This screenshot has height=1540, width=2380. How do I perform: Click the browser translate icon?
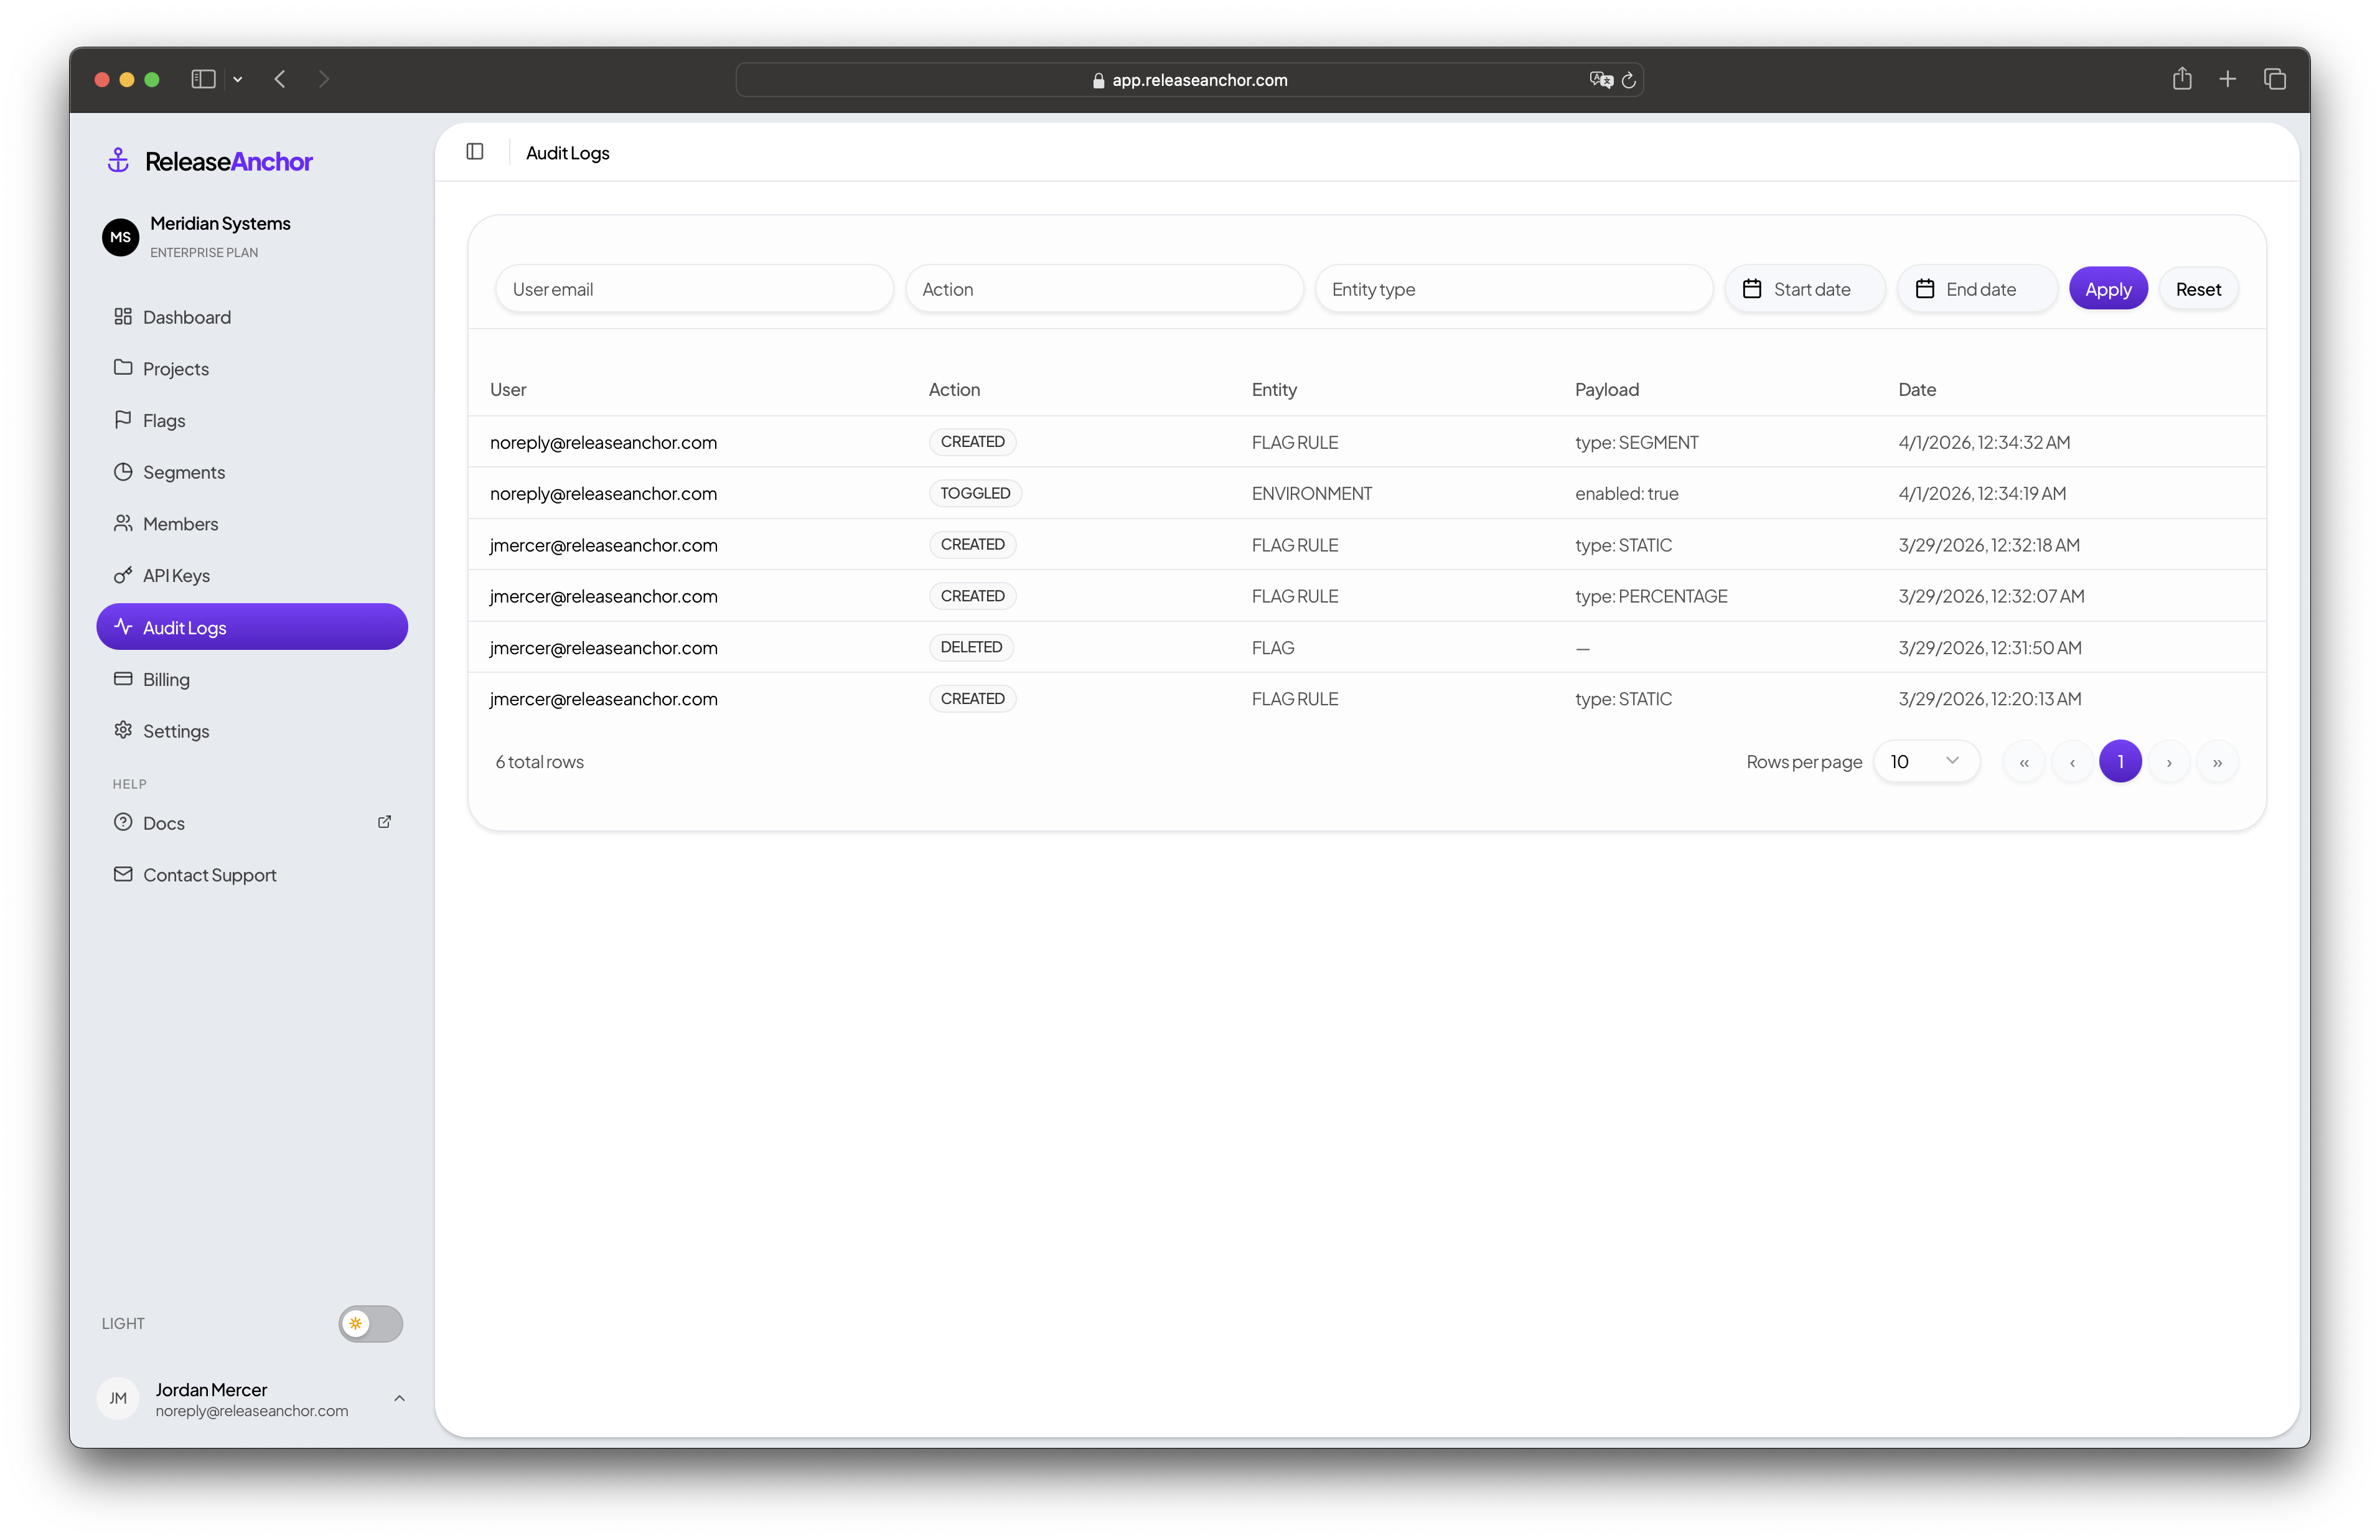pyautogui.click(x=1600, y=79)
